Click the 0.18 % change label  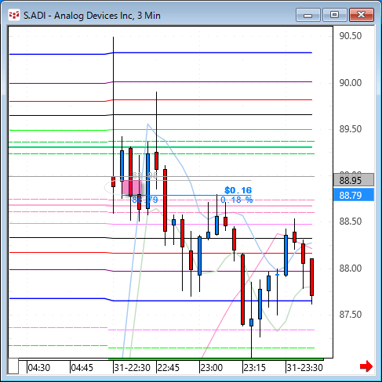click(x=236, y=200)
